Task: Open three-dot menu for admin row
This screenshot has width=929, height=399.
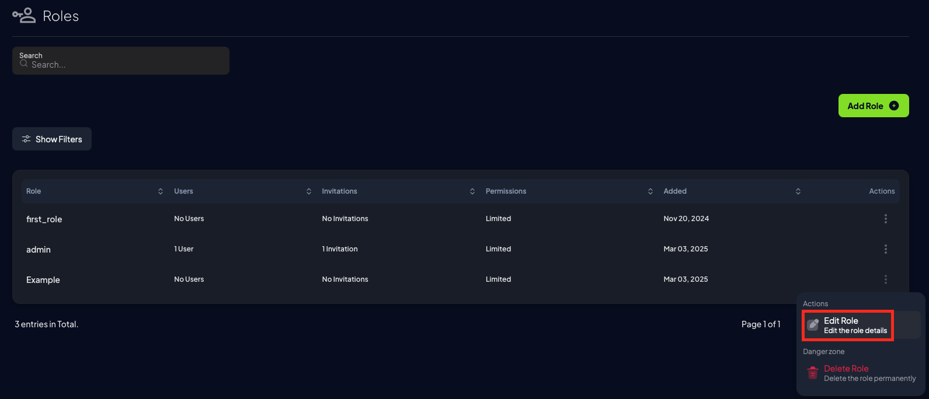Action: tap(885, 249)
